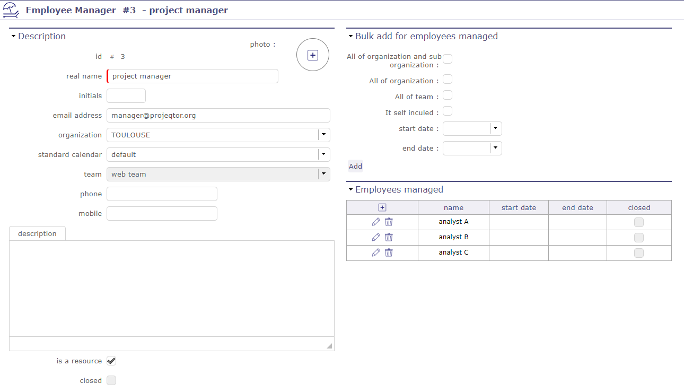Screen dimensions: 684x392
Task: Click the edit pencil for analyst C
Action: pos(376,252)
